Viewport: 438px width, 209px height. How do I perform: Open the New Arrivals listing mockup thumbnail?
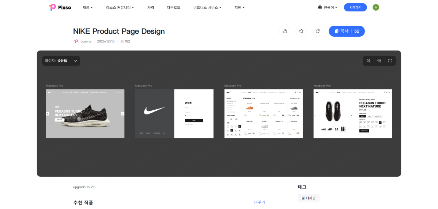tap(263, 114)
